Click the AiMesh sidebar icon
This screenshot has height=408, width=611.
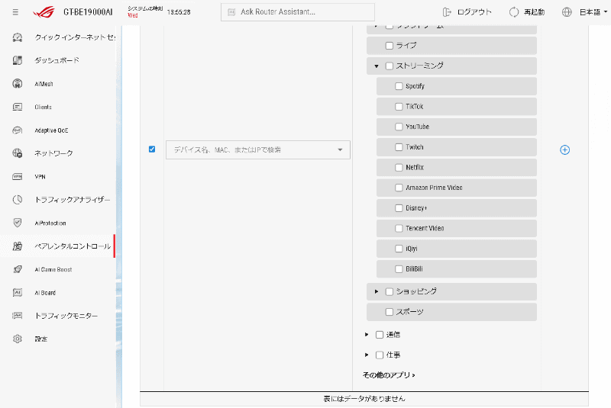click(x=17, y=84)
